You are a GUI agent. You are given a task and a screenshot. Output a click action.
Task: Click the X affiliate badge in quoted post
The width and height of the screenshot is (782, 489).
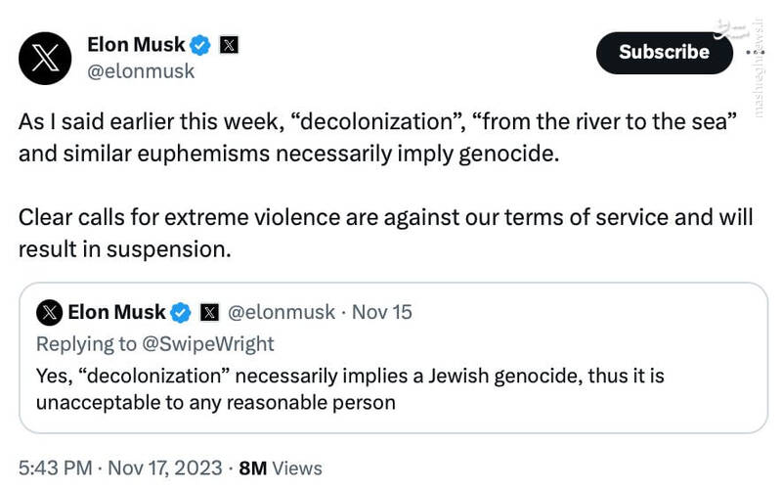208,313
